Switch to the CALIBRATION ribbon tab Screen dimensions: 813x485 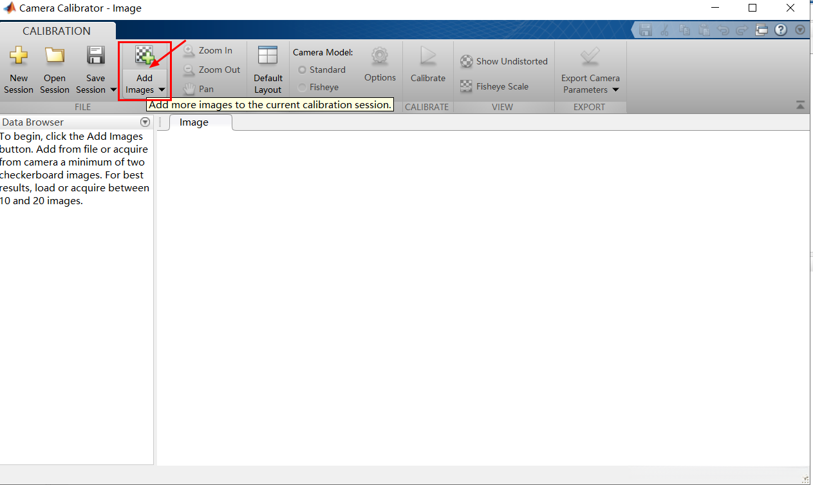click(x=57, y=31)
